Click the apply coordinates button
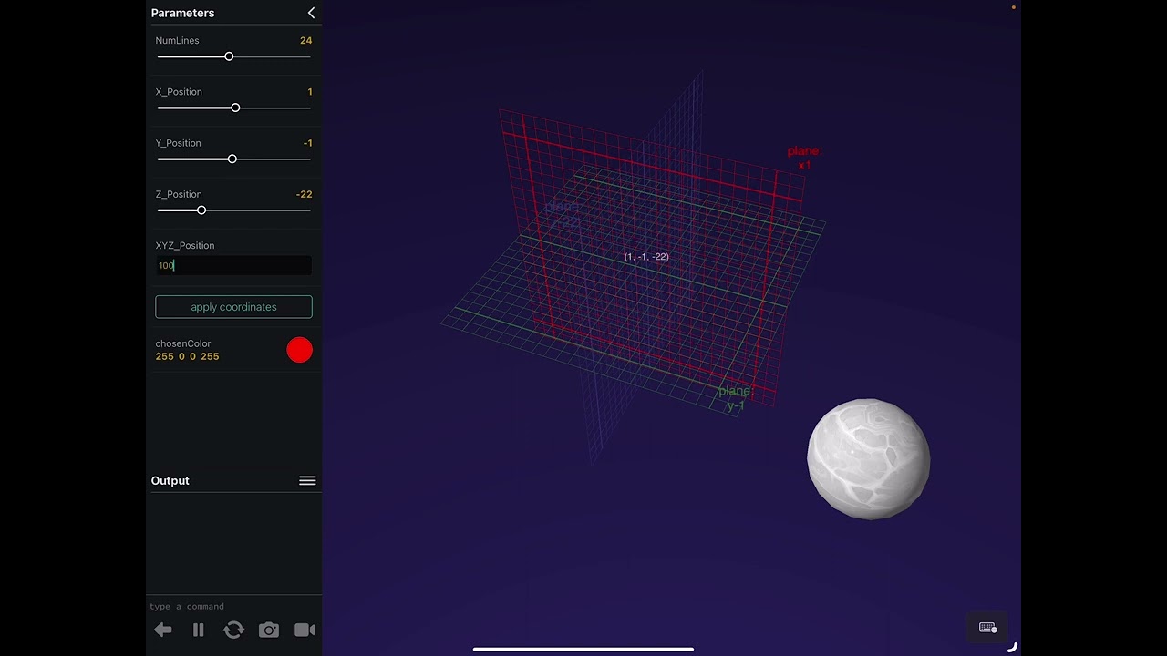This screenshot has height=656, width=1167. 233,307
